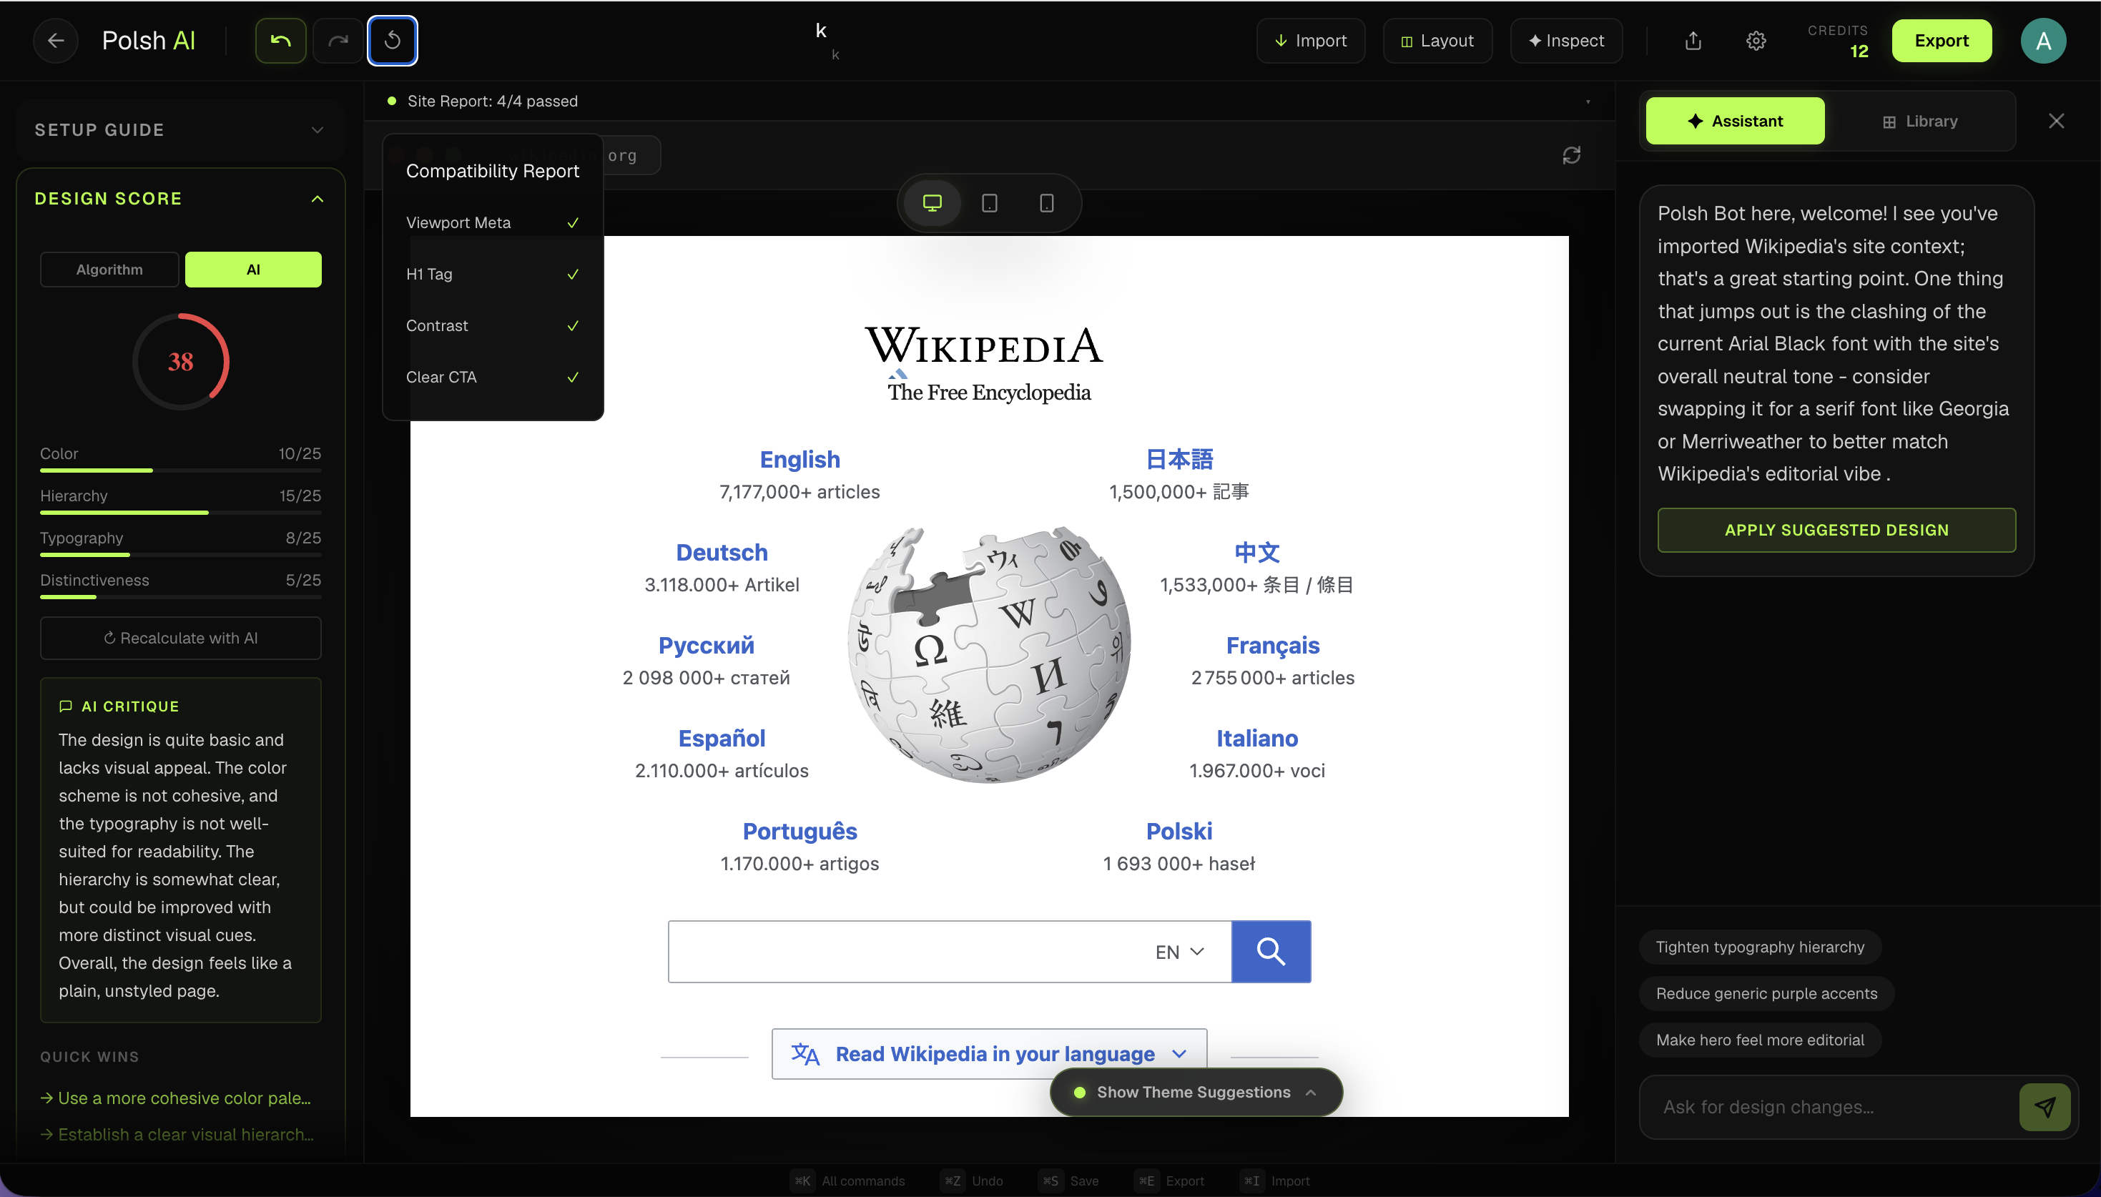Viewport: 2101px width, 1197px height.
Task: Open the Deutsch Wikipedia link
Action: click(722, 551)
